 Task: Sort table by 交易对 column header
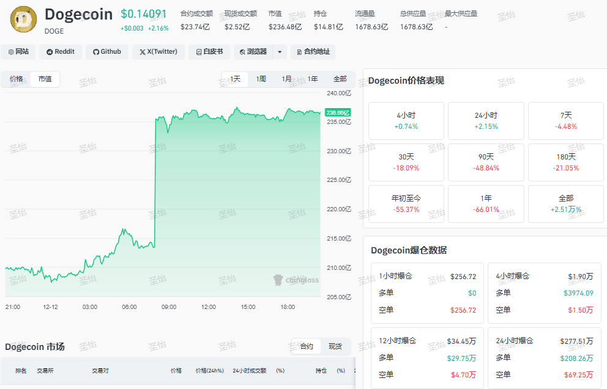point(100,371)
